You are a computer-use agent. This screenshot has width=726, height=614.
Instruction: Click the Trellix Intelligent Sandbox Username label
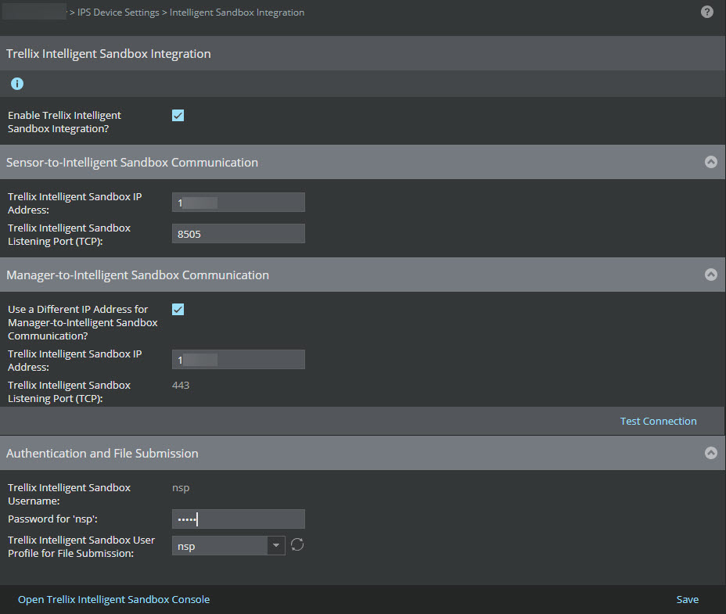pyautogui.click(x=70, y=494)
